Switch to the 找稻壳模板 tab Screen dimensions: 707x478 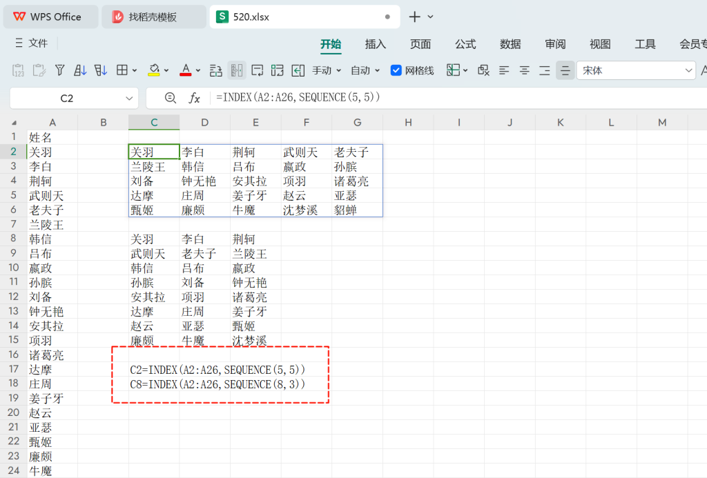pos(154,17)
